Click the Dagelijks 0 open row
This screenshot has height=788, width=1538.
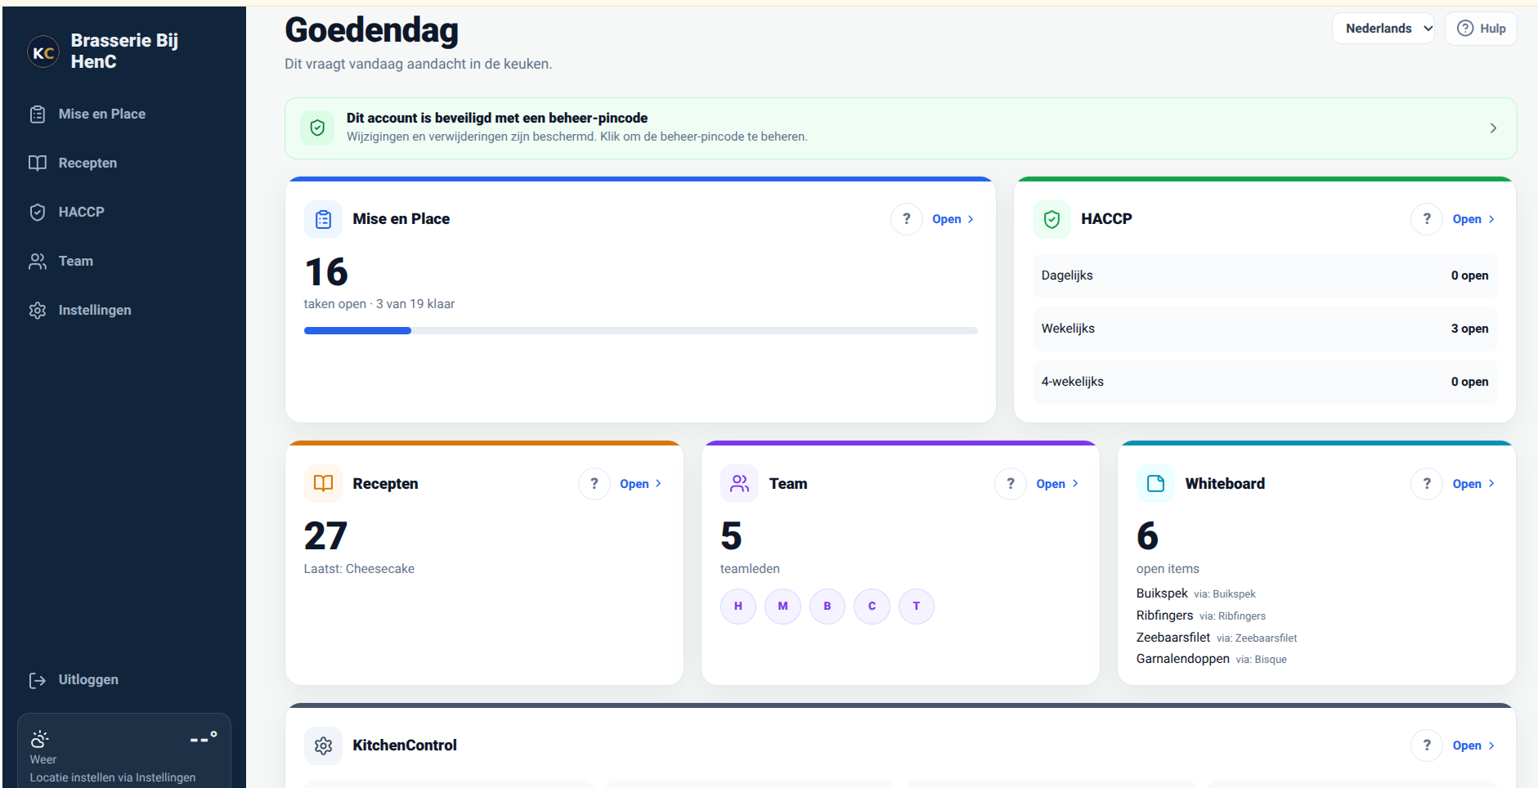1265,275
